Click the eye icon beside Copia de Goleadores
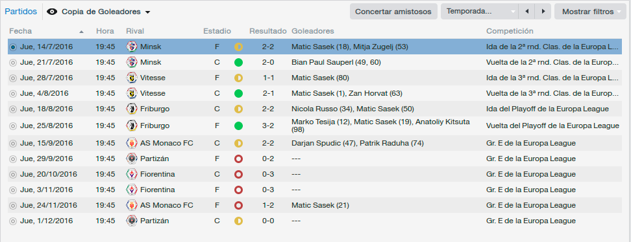 tap(52, 12)
